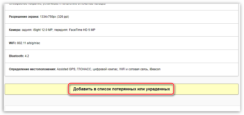Click 'Добавить в список потерянных или украденных' button
This screenshot has width=244, height=115.
122,89
